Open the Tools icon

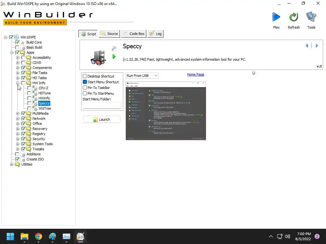tap(311, 17)
